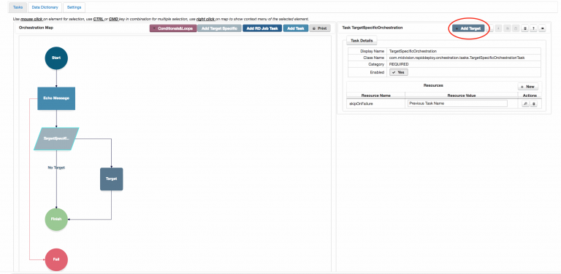Viewport: 561px width, 274px height.
Task: Open the Conditionals&Loops dropdown
Action: 173,28
